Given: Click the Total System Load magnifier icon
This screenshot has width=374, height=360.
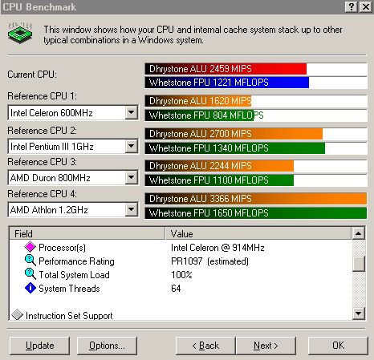Looking at the screenshot, I should [30, 274].
